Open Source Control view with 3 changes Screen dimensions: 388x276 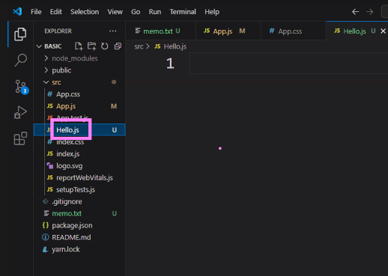pyautogui.click(x=21, y=87)
